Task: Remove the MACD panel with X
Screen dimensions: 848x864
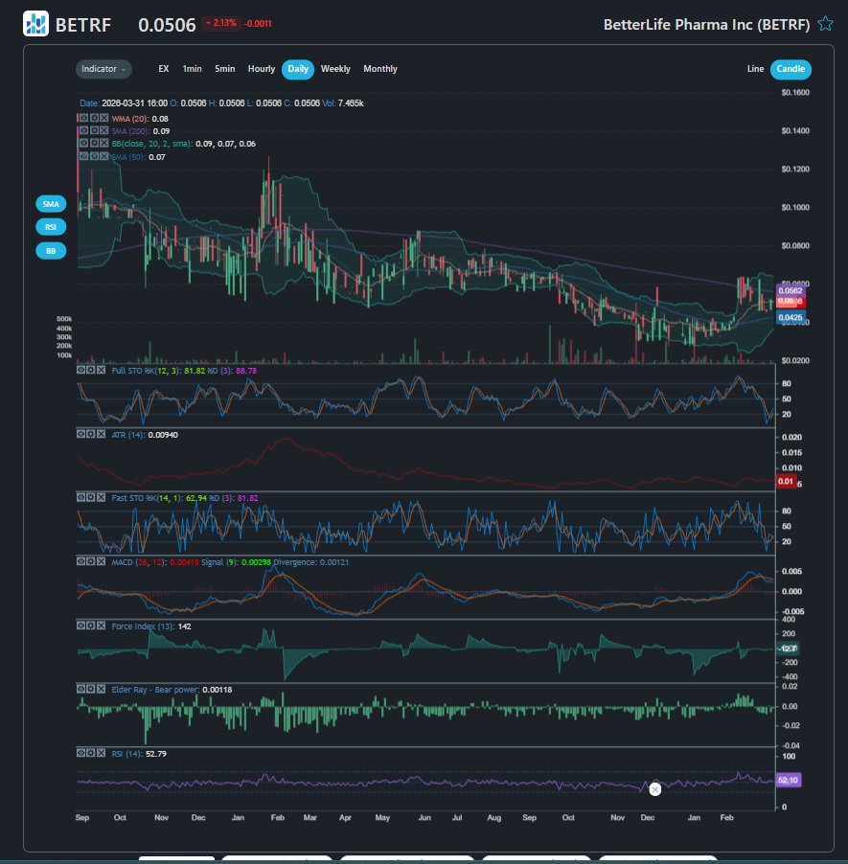Action: 101,561
